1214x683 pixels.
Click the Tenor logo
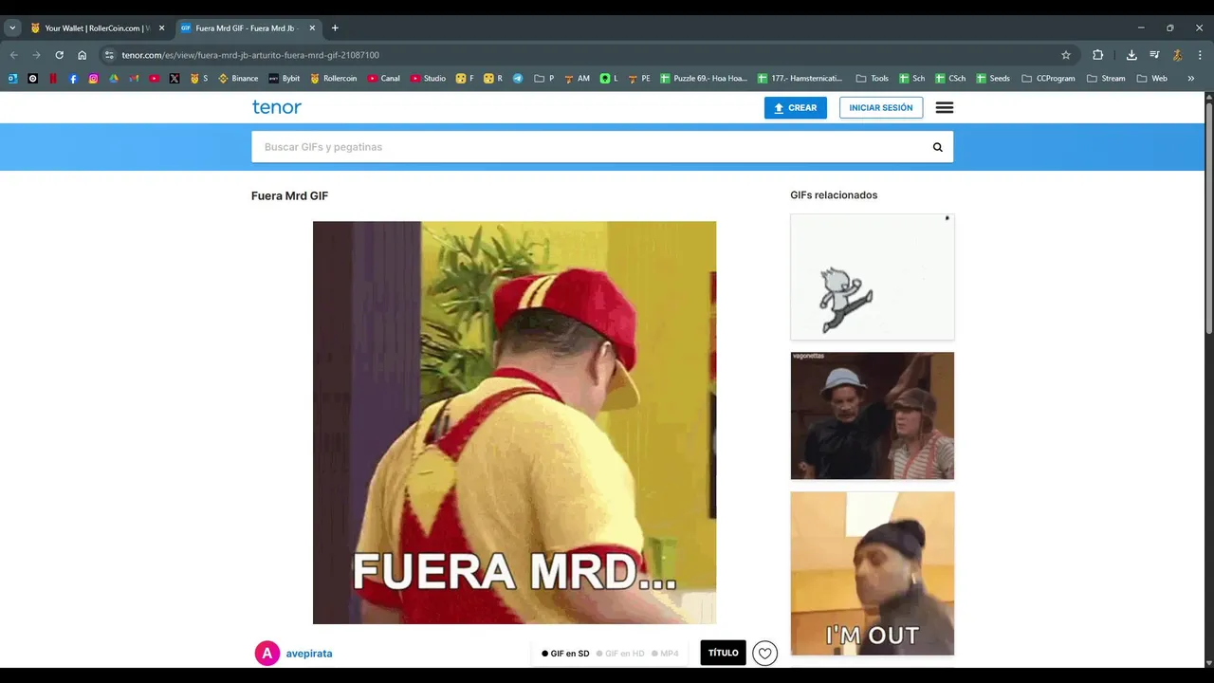277,107
